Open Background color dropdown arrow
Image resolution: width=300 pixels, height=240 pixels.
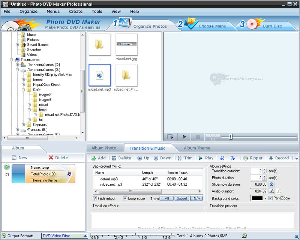coord(265,198)
